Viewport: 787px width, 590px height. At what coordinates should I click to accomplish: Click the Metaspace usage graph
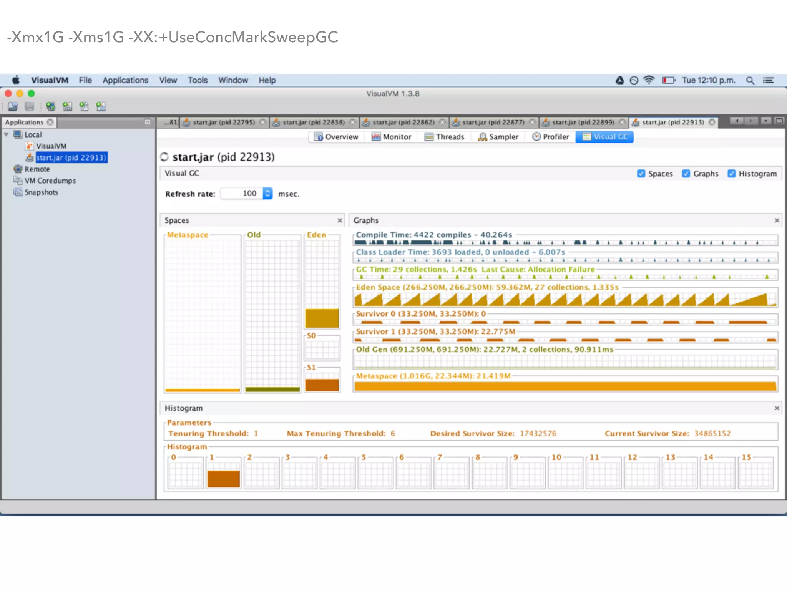tap(565, 386)
